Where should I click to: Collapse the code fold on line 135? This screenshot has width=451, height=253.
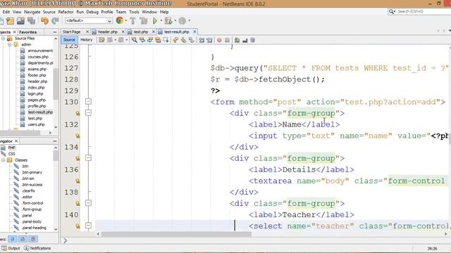pos(88,158)
